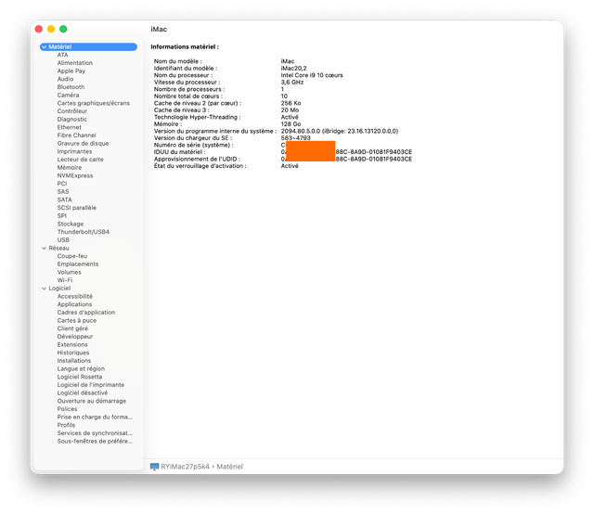Select the Caméra entry
The image size is (594, 514).
tap(68, 95)
